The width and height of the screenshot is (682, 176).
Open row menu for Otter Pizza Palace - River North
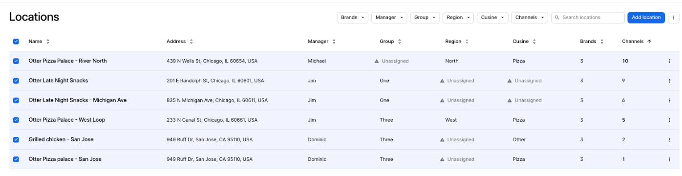[669, 61]
